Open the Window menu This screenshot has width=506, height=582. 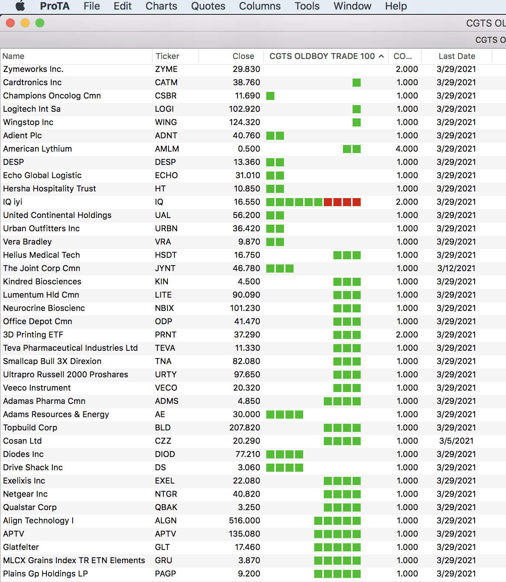click(352, 6)
